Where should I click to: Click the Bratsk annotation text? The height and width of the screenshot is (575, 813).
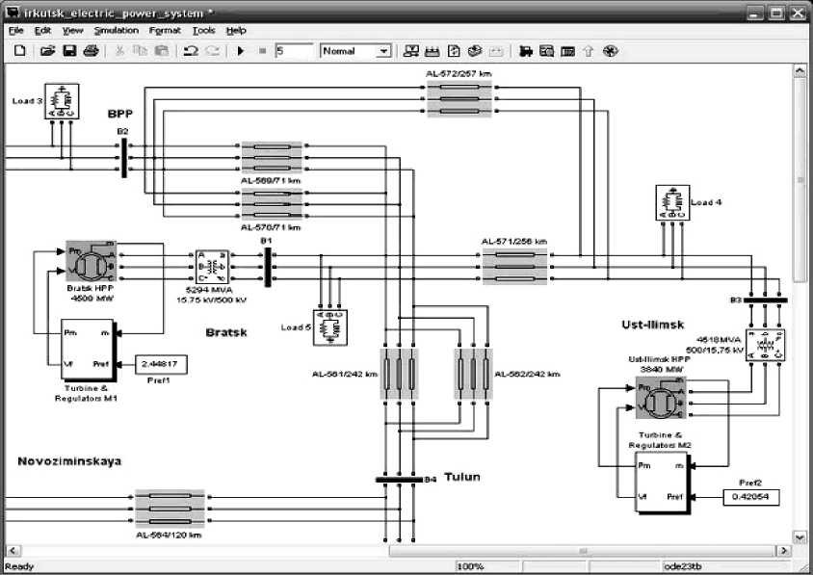pyautogui.click(x=226, y=333)
